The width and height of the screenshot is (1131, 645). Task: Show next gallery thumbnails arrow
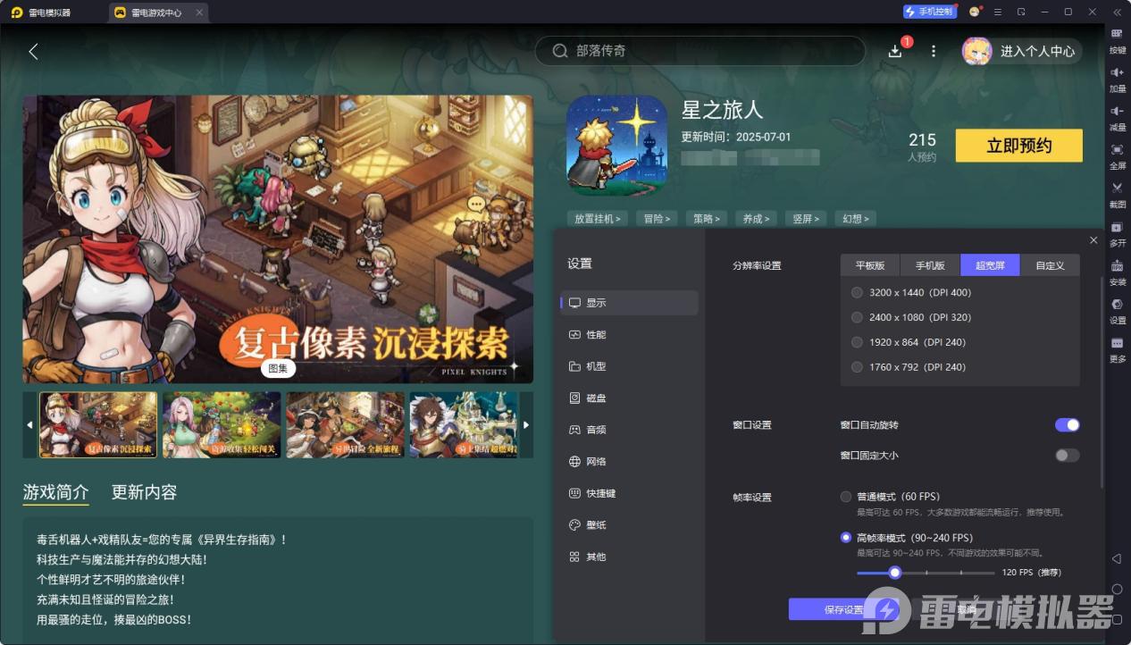pyautogui.click(x=526, y=425)
